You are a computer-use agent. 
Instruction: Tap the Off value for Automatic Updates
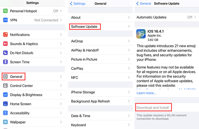click(190, 17)
